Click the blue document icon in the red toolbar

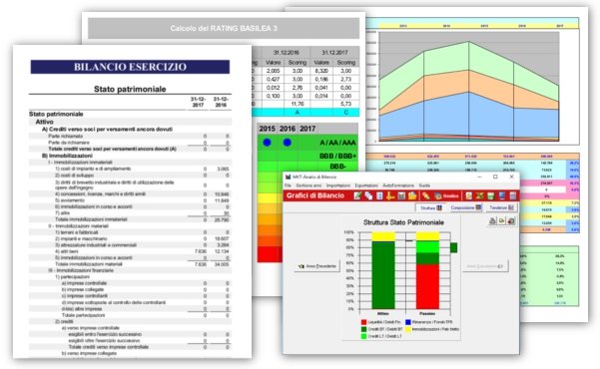379,196
